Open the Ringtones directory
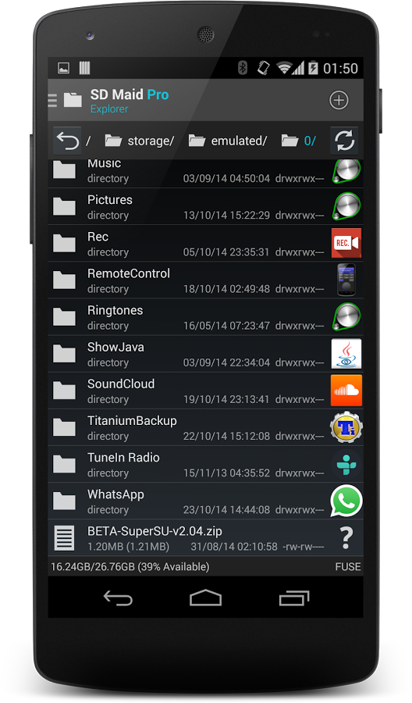This screenshot has width=412, height=703. (205, 316)
